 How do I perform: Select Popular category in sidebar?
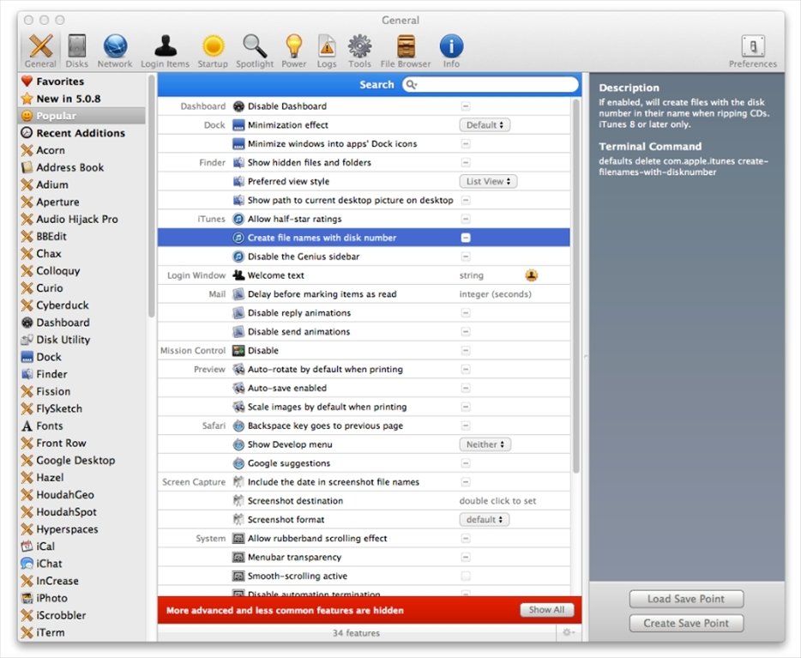pos(81,116)
